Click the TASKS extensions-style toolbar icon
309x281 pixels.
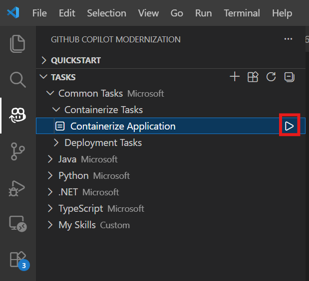[253, 77]
